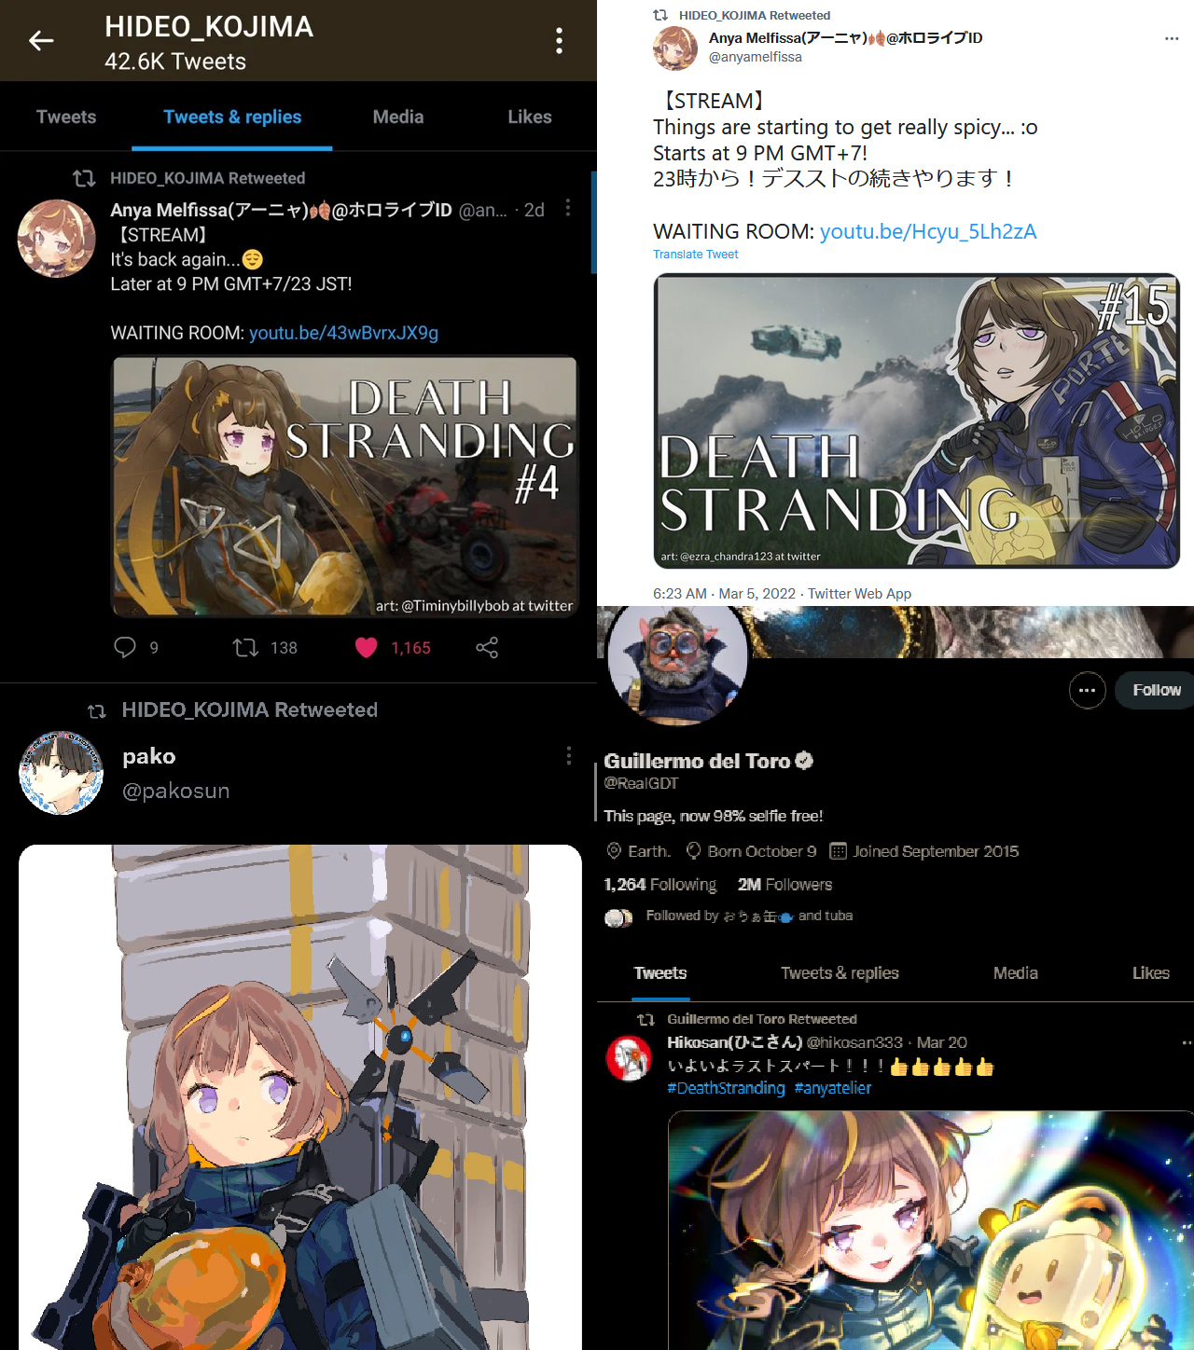Open the ellipsis menu on Anya's stream tweet
Image resolution: width=1194 pixels, height=1350 pixels.
pos(1172,38)
